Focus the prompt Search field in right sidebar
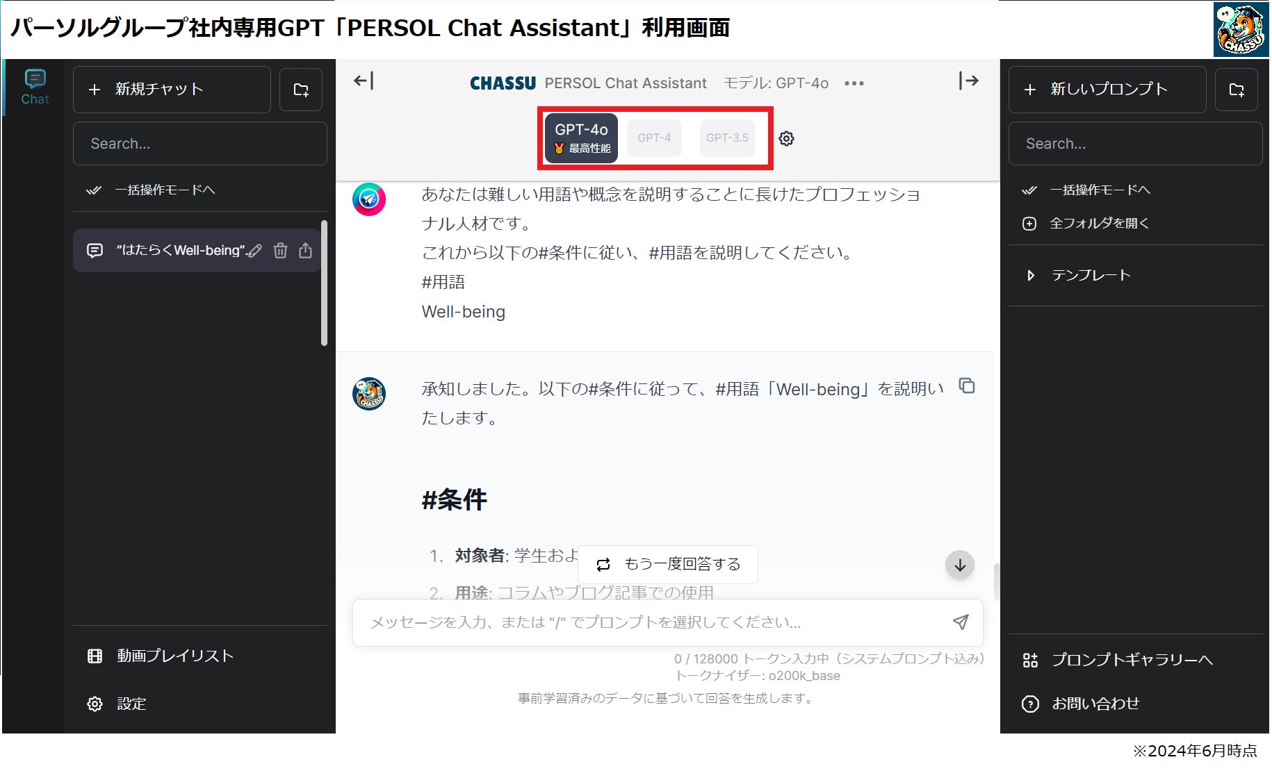The image size is (1272, 771). [1136, 144]
